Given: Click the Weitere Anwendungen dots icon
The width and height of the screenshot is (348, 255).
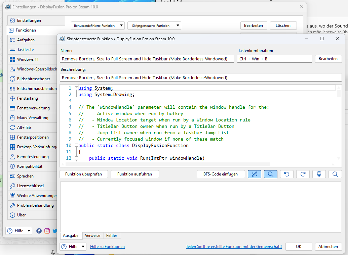Looking at the screenshot, I should (x=12, y=196).
